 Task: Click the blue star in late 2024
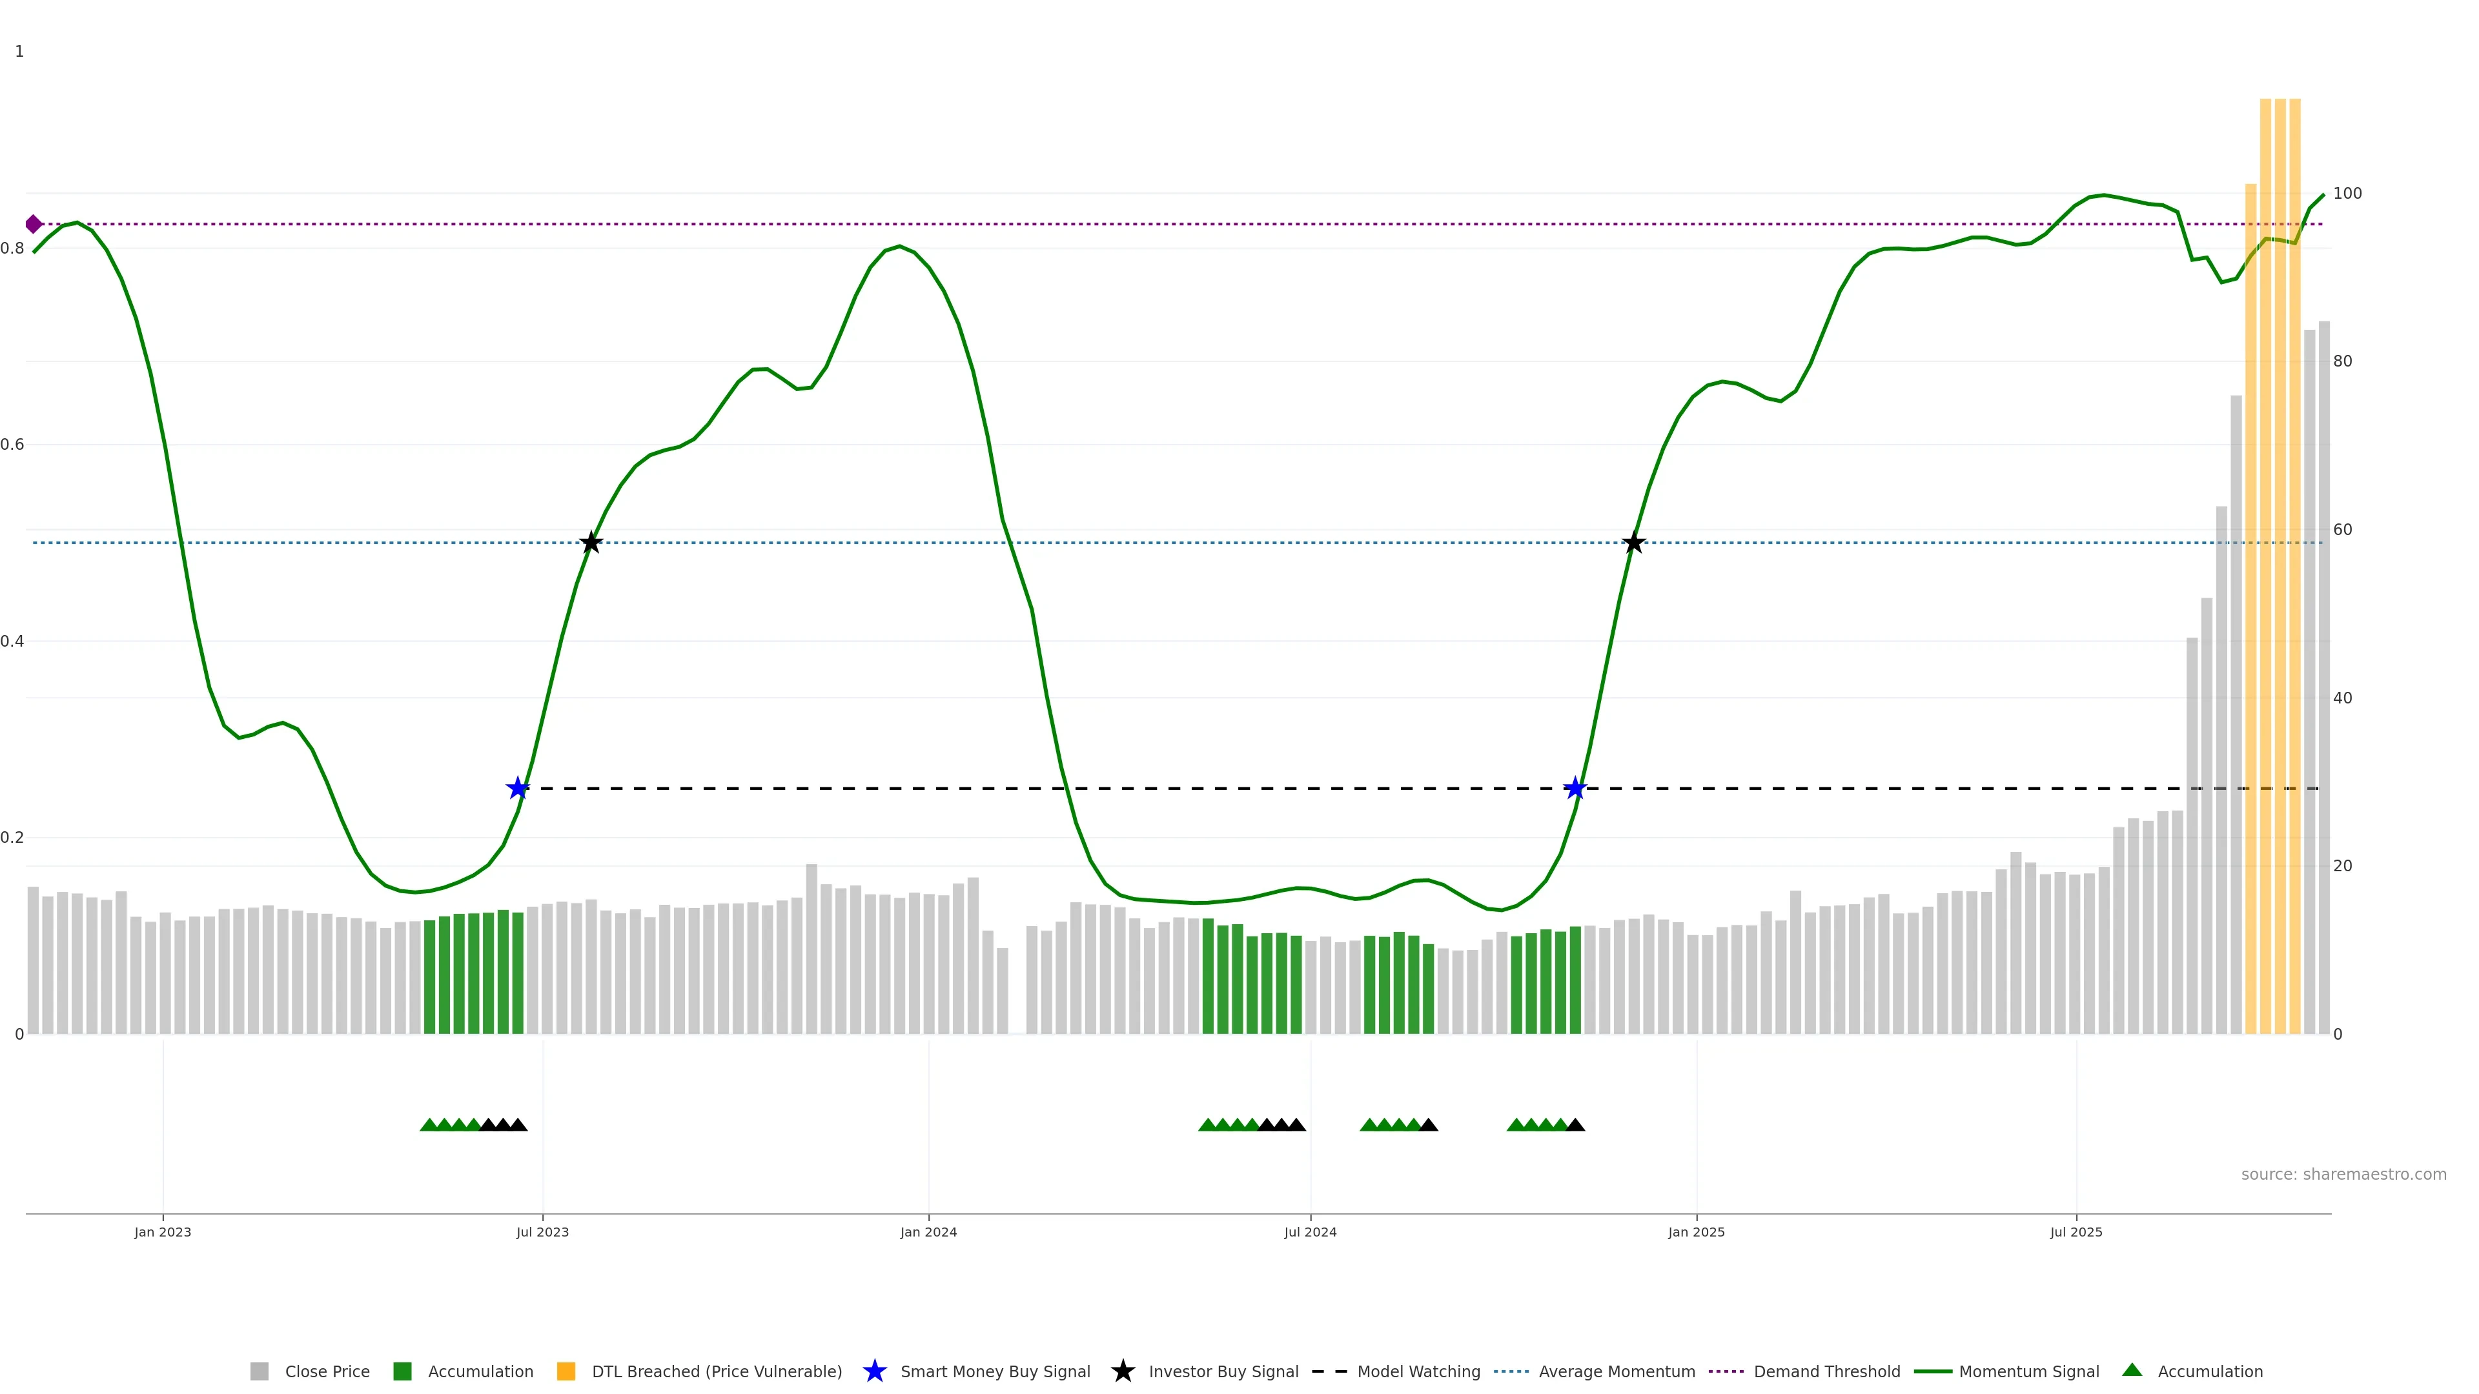[x=1575, y=788]
